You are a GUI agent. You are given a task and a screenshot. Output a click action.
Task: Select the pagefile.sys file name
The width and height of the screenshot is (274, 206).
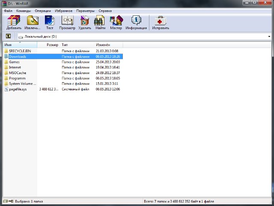[18, 89]
